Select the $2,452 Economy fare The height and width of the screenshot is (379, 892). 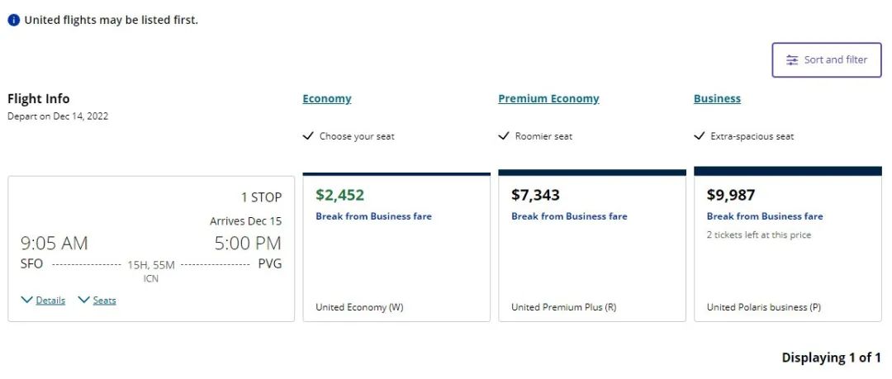click(x=396, y=248)
